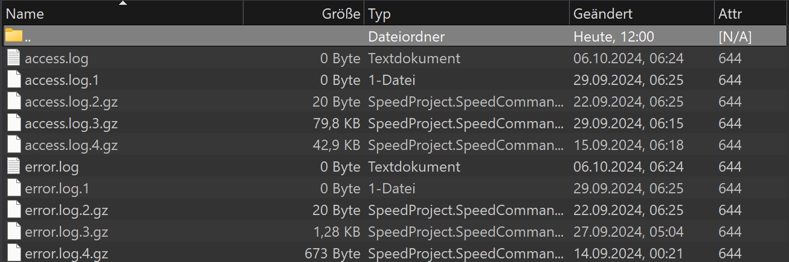
Task: Click the access.log text document icon
Action: click(14, 58)
